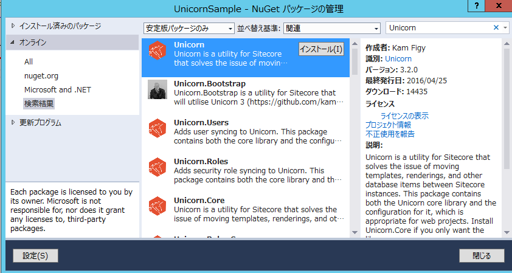Click the Unicorn package hexagon icon

click(157, 51)
